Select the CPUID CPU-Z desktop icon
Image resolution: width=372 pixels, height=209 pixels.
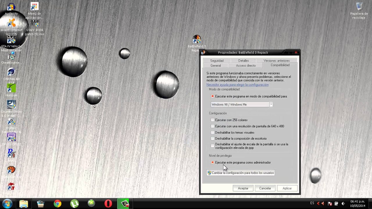[x=11, y=139]
